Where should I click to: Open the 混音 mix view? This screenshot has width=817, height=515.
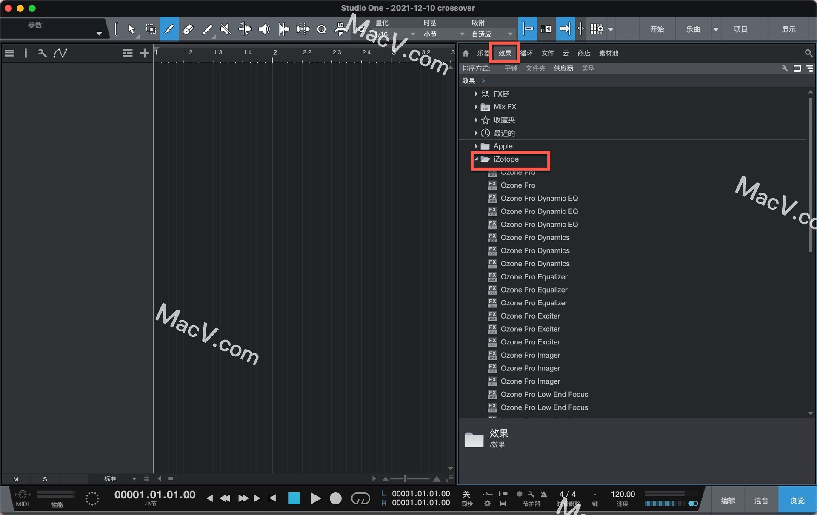[761, 501]
